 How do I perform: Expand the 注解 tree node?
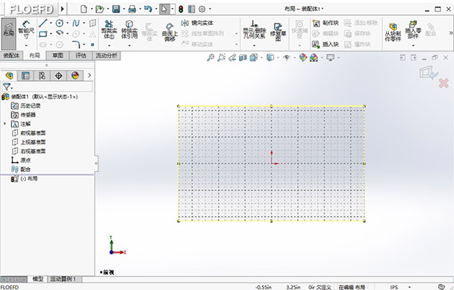[x=5, y=123]
